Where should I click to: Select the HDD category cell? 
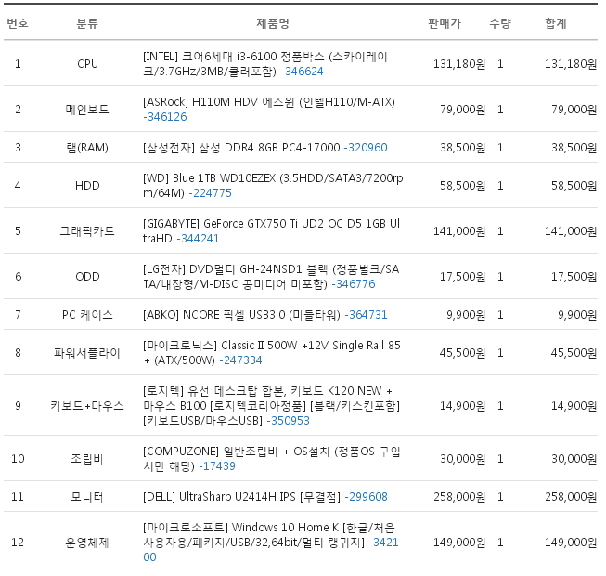click(87, 186)
